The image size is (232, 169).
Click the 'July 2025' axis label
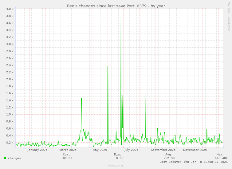pyautogui.click(x=131, y=150)
